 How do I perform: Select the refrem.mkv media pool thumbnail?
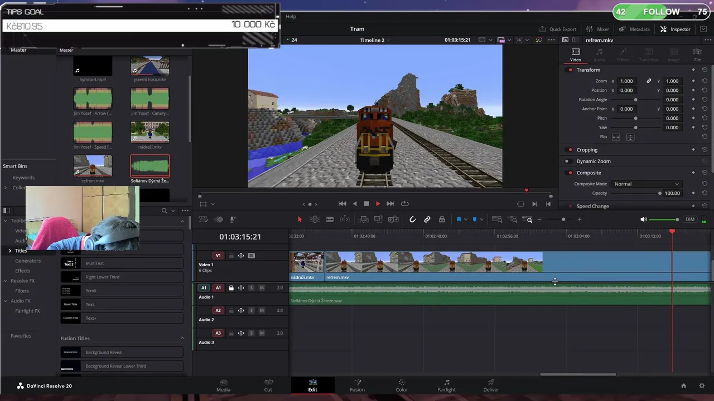click(93, 166)
